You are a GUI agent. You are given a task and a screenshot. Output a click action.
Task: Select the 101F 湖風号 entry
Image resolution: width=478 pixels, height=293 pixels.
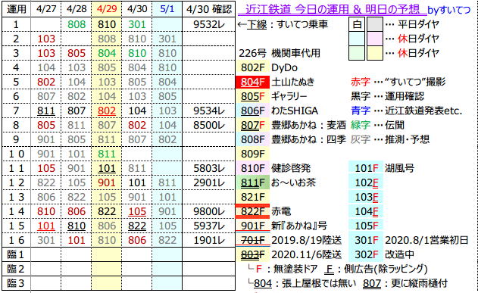pos(382,168)
